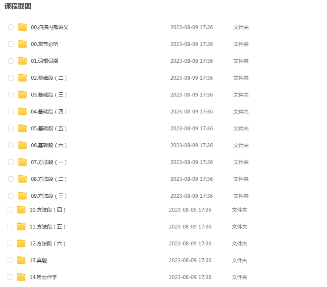Click the date of the 00.扫描内部讲义 row
Viewport: 327px width, 287px height.
pyautogui.click(x=191, y=27)
